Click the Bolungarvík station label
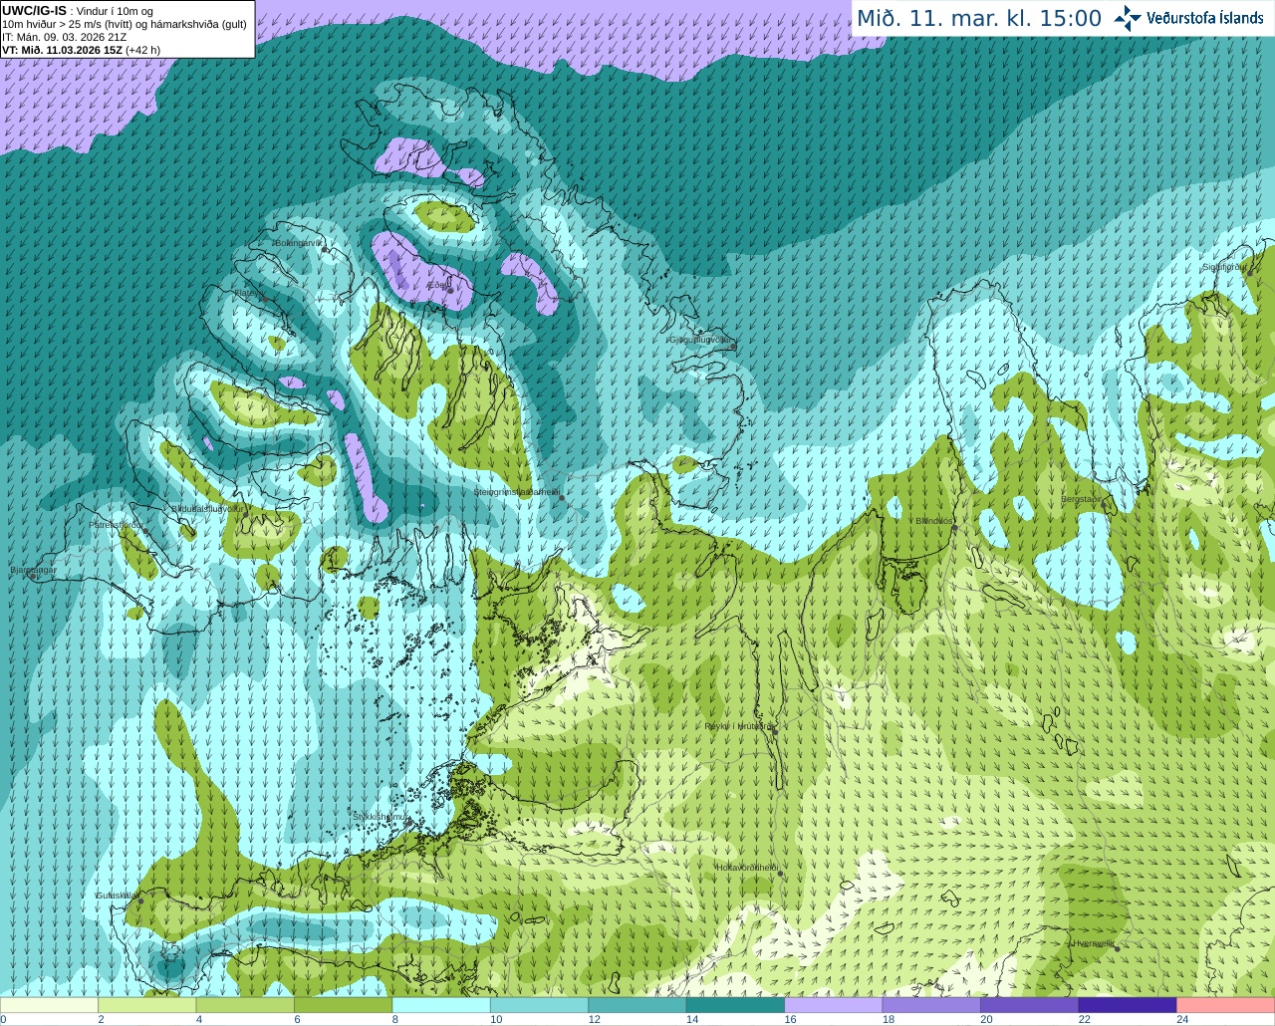The image size is (1275, 1026). pos(298,243)
